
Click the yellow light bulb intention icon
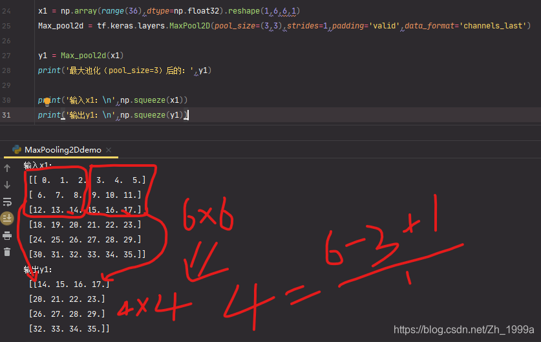point(47,102)
